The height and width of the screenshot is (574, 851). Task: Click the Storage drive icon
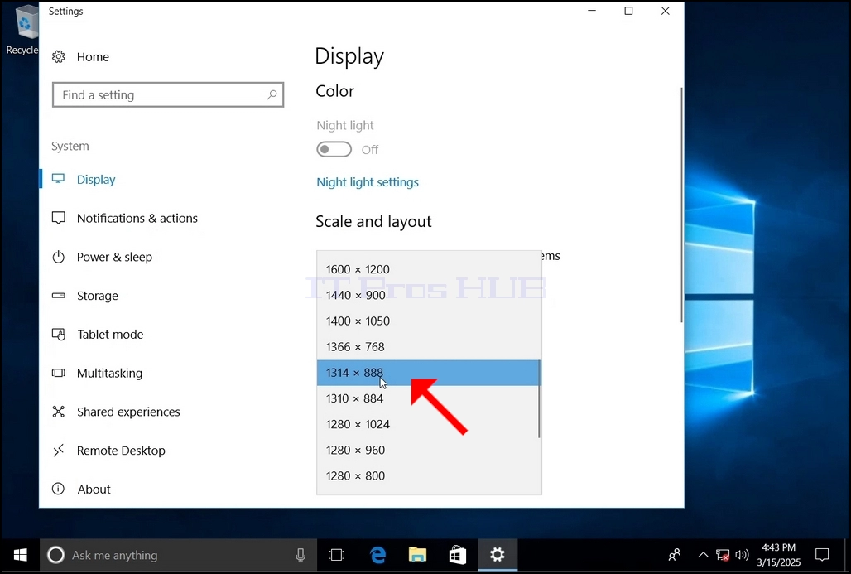pyautogui.click(x=58, y=296)
